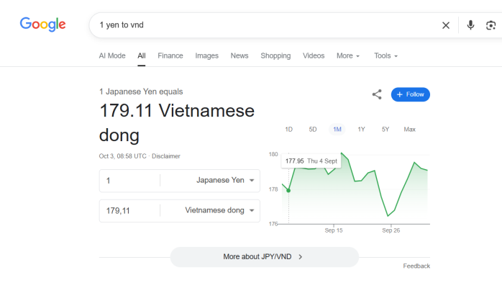Click the Google logo
The image size is (502, 288).
[42, 24]
